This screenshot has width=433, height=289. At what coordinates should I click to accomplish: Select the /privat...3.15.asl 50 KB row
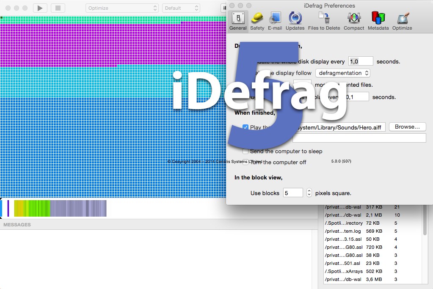[373, 239]
